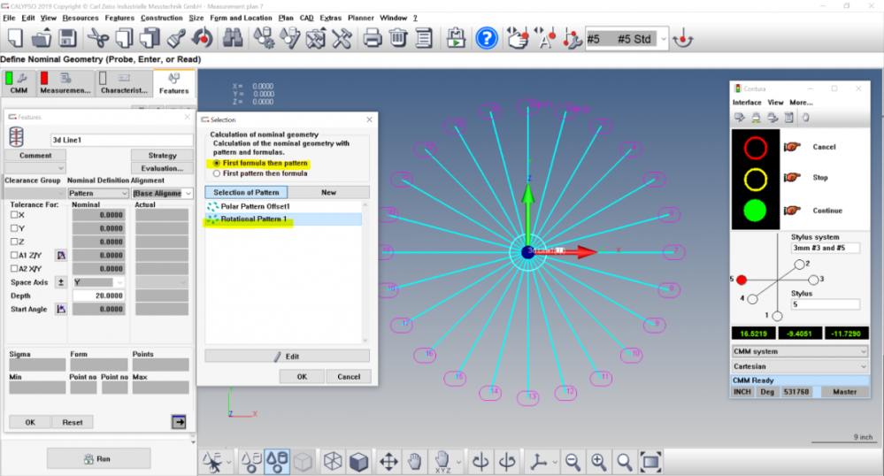Click the solid cube shaded view icon
The image size is (884, 476).
coord(358,462)
